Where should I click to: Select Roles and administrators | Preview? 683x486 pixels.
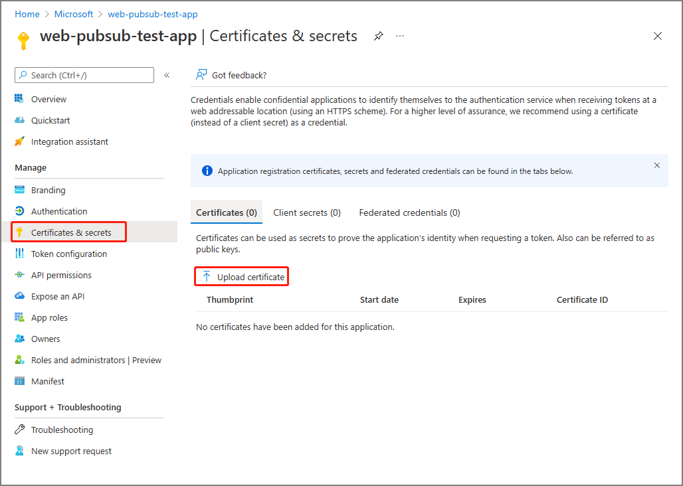tap(96, 360)
